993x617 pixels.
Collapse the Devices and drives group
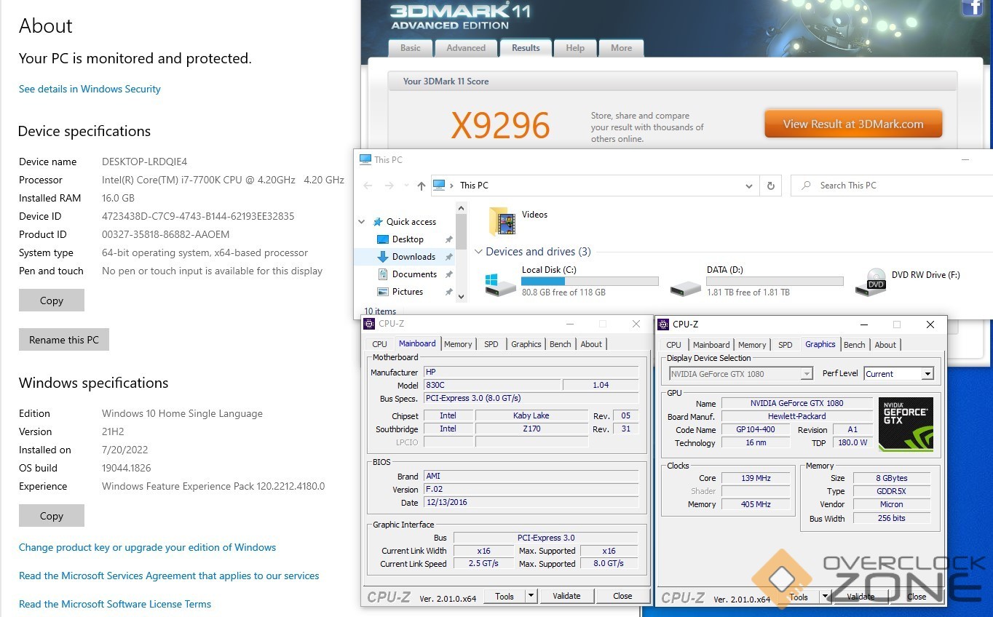478,252
